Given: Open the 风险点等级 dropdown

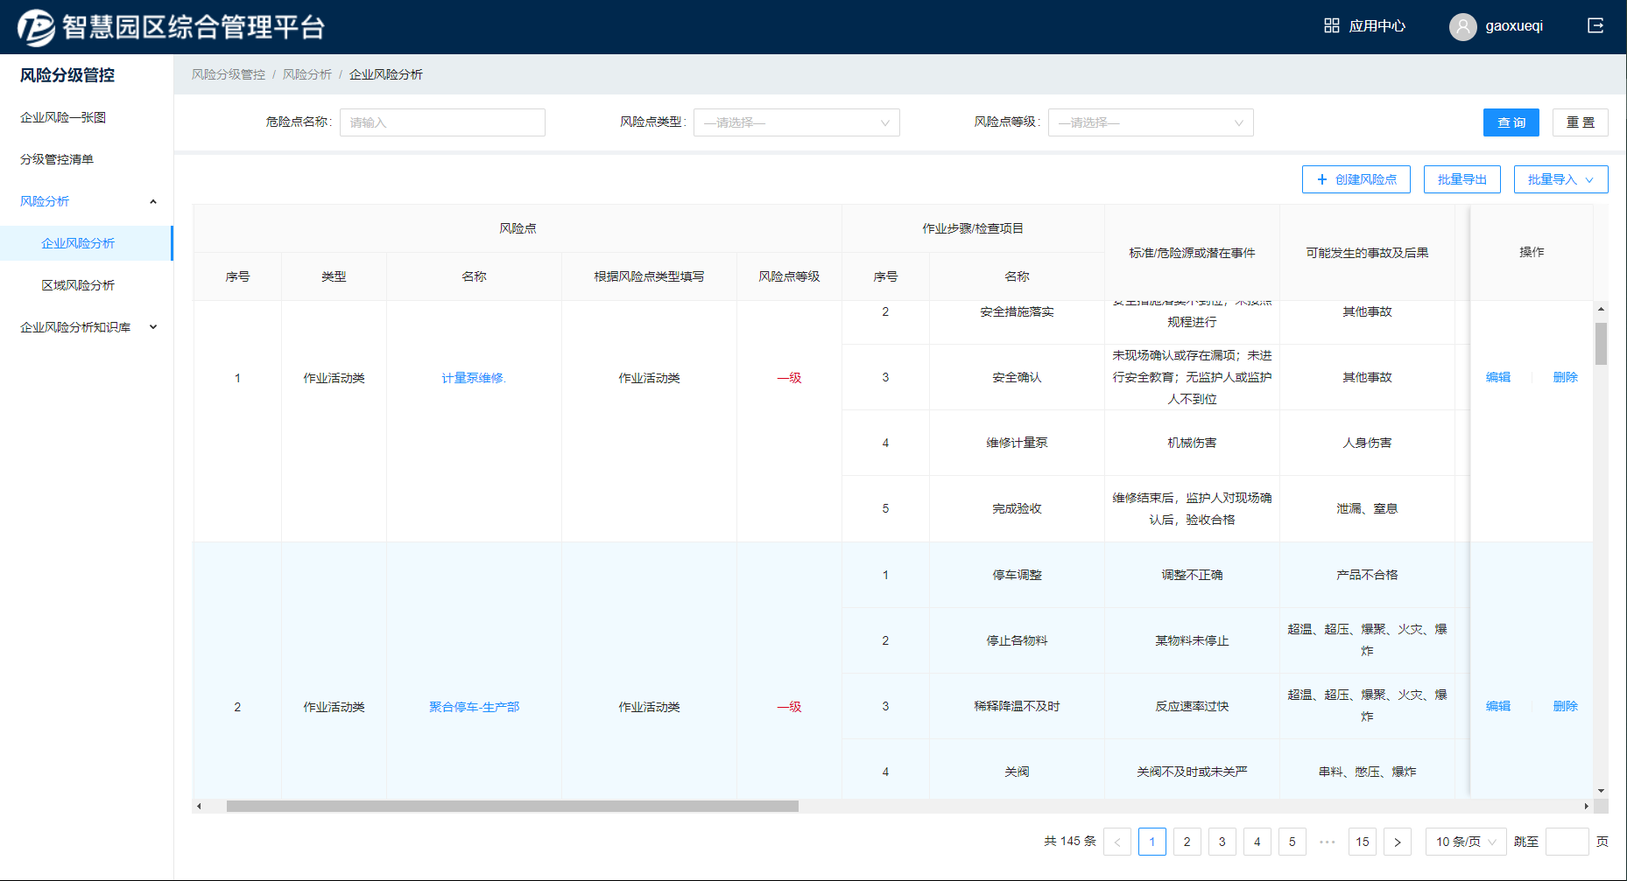Looking at the screenshot, I should (1150, 122).
